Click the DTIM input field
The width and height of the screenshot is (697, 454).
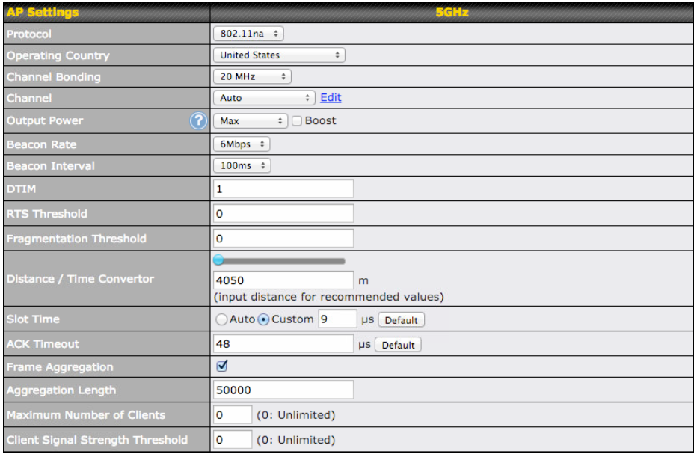pyautogui.click(x=283, y=189)
